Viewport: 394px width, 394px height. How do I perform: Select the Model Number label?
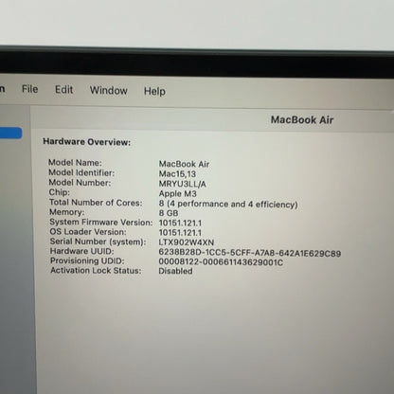point(80,183)
